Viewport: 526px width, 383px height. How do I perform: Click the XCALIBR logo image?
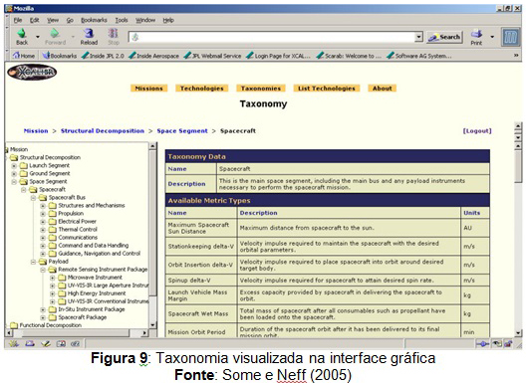(x=32, y=72)
